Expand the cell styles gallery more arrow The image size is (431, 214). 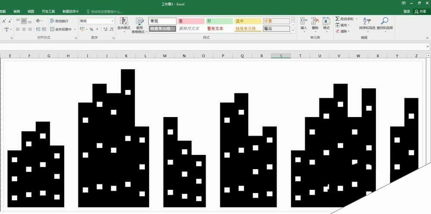293,31
